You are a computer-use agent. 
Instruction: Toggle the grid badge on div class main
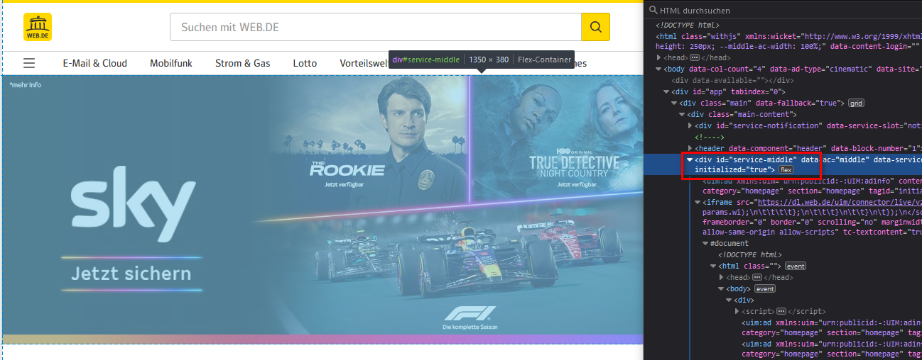point(856,103)
